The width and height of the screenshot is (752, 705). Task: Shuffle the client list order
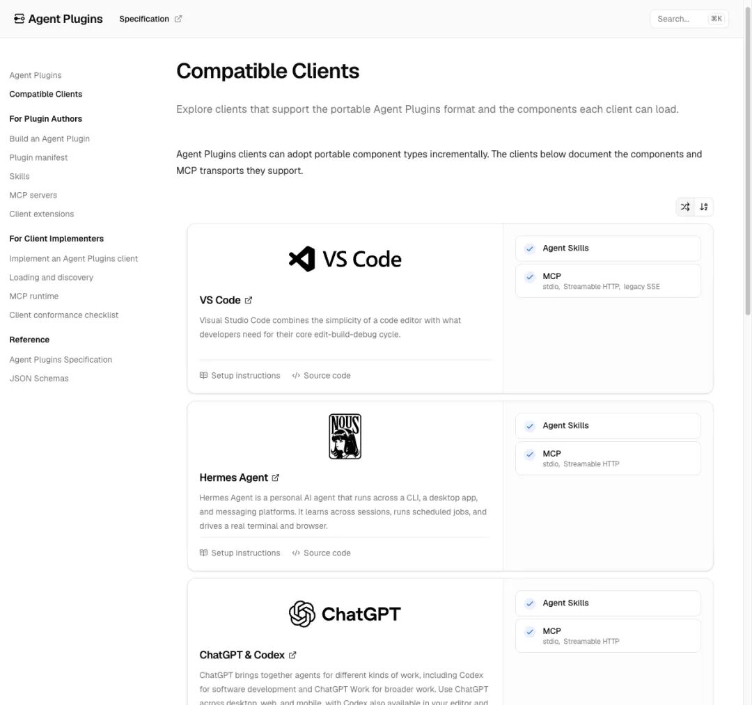(685, 207)
